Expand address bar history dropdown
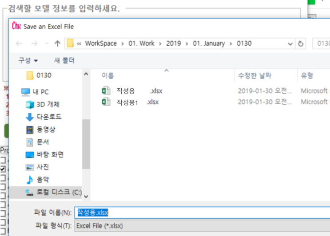This screenshot has width=330, height=236. (x=290, y=44)
